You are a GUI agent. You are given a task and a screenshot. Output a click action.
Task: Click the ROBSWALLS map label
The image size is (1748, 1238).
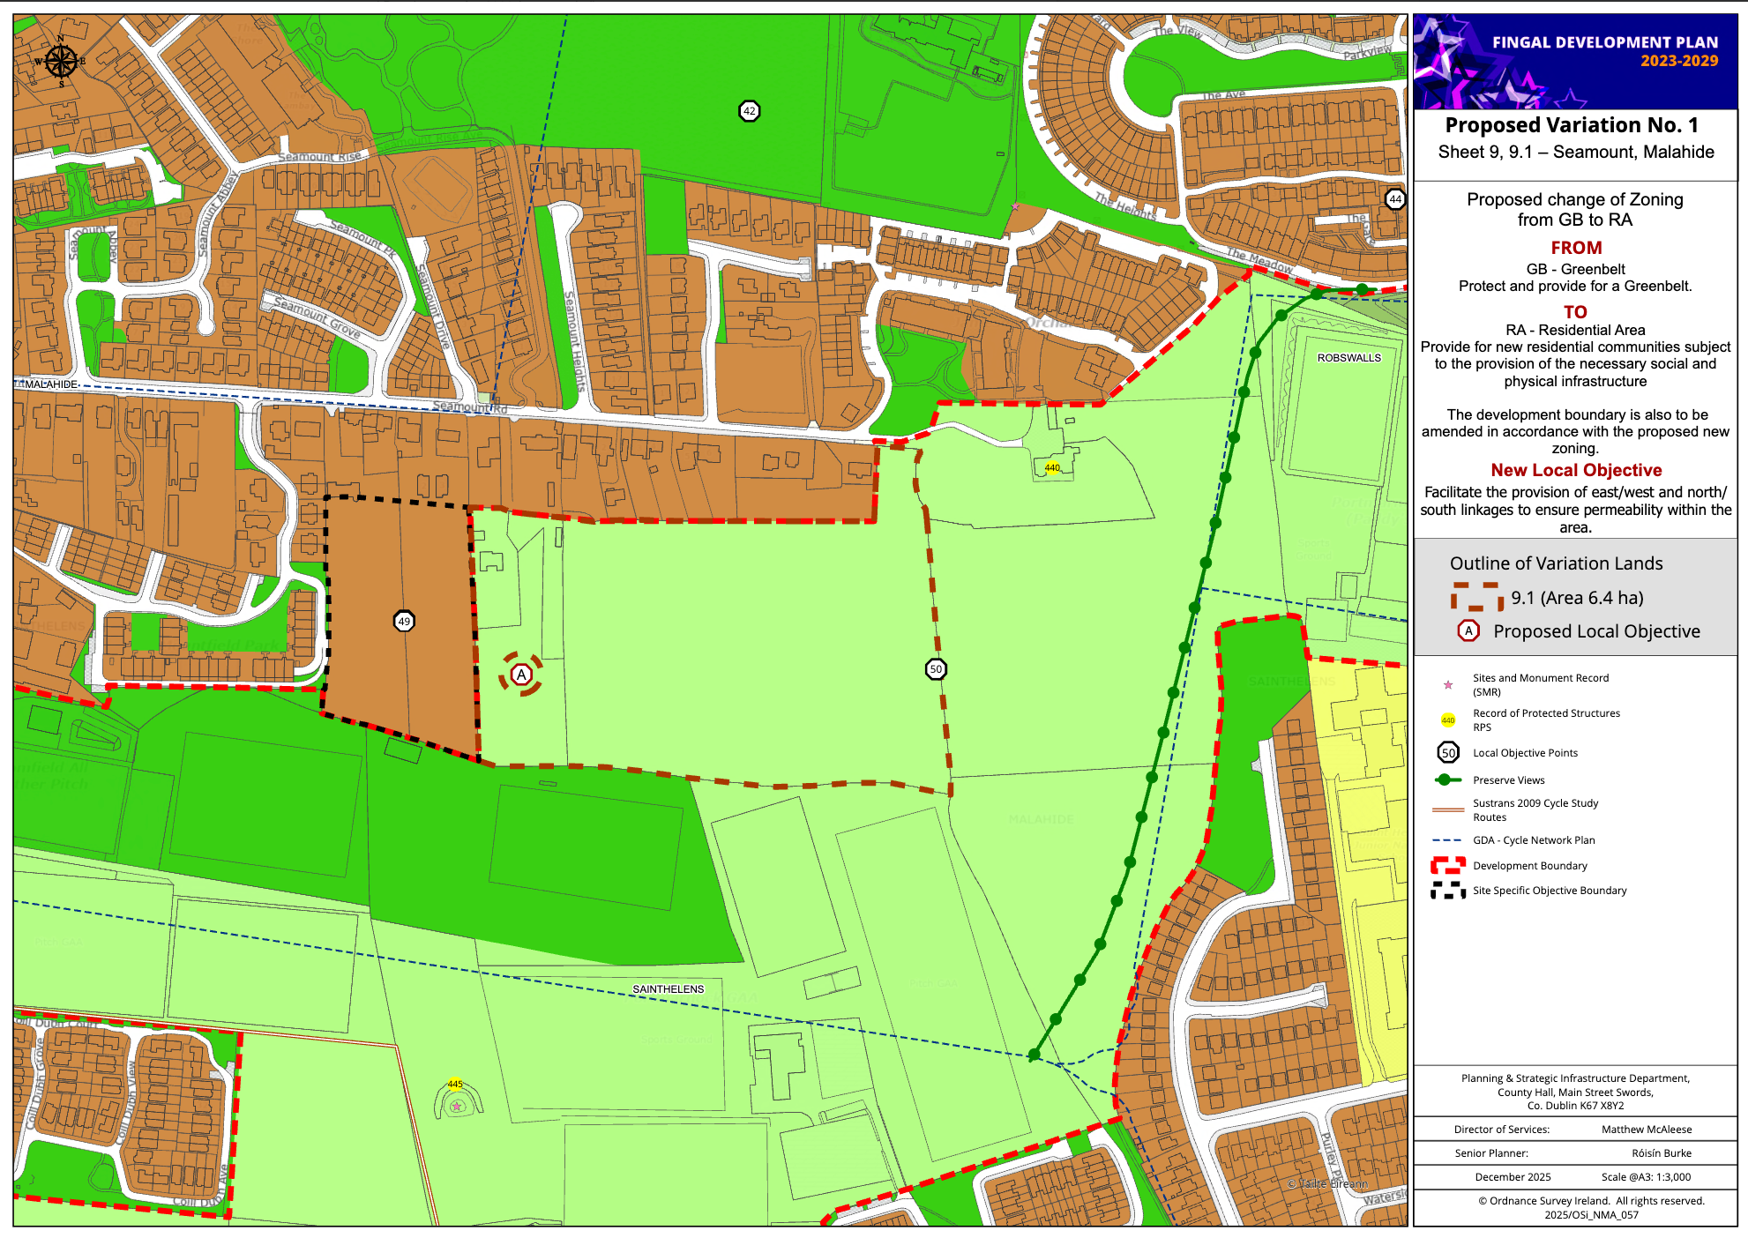[x=1348, y=358]
